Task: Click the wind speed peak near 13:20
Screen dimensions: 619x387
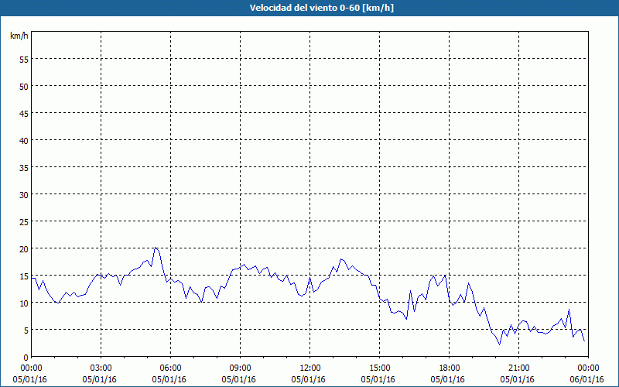Action: coord(340,259)
